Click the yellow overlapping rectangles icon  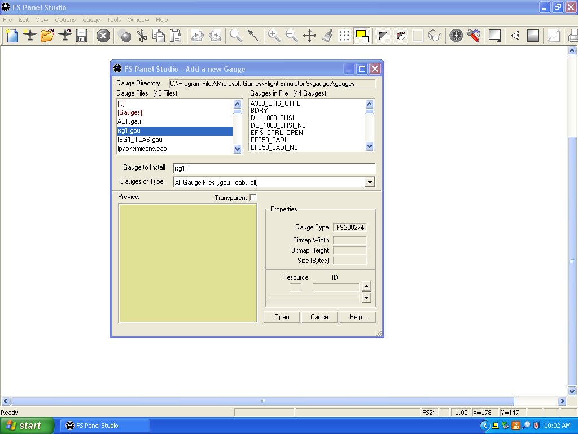(x=362, y=36)
